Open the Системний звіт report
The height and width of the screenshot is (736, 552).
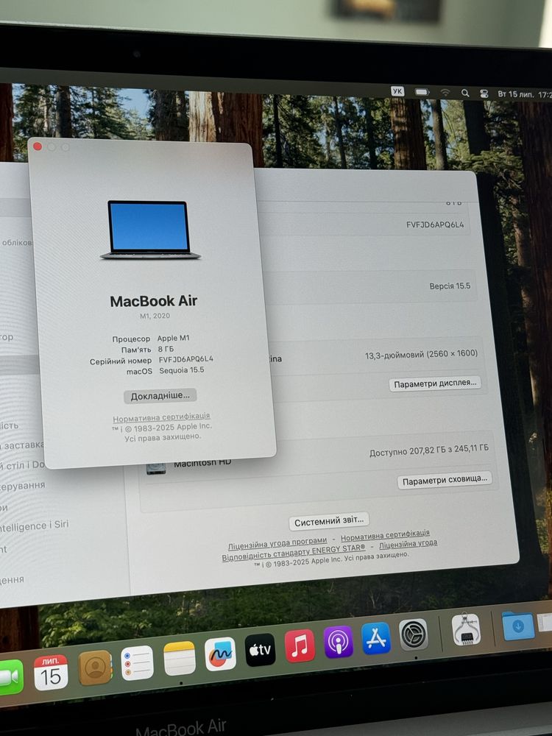point(329,521)
